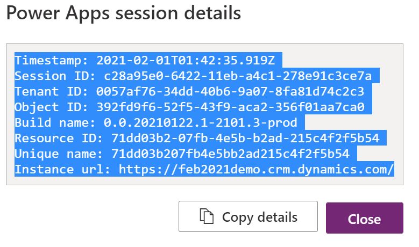
Task: Select the Timestamp line text
Action: pos(145,60)
